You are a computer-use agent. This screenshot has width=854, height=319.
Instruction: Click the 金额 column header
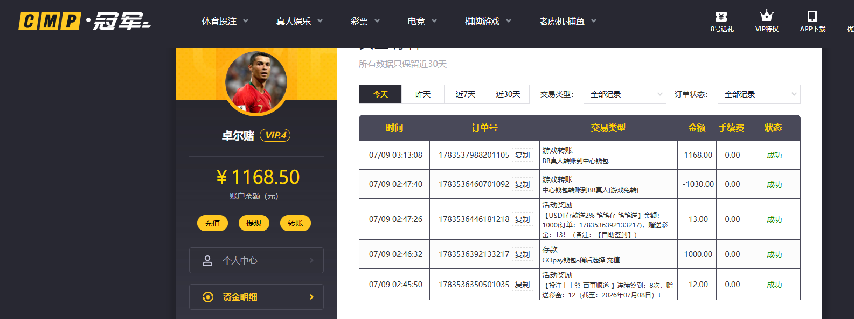tap(697, 128)
